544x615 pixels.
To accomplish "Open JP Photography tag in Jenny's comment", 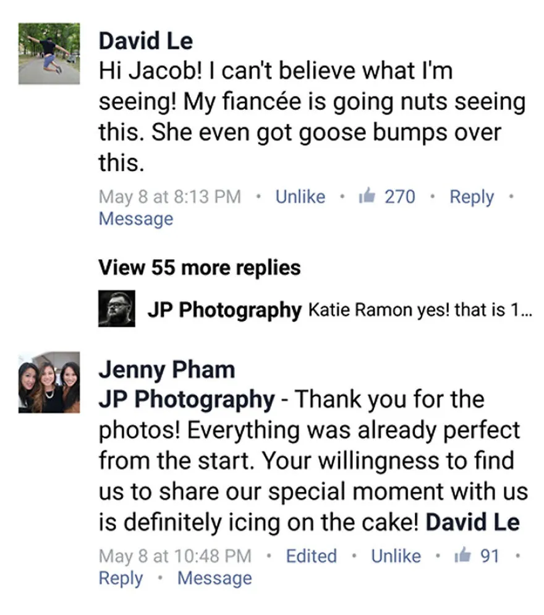I will coord(187,400).
